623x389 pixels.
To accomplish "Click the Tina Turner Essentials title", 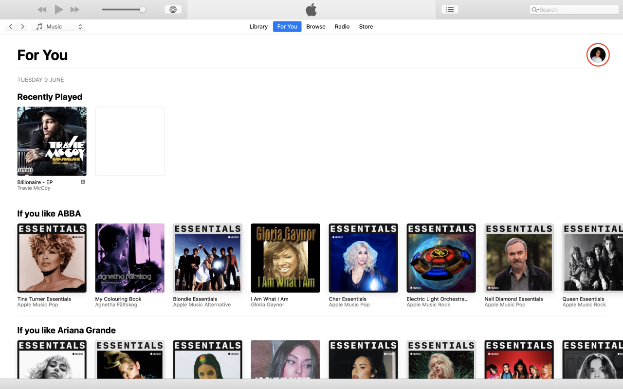I will click(44, 299).
